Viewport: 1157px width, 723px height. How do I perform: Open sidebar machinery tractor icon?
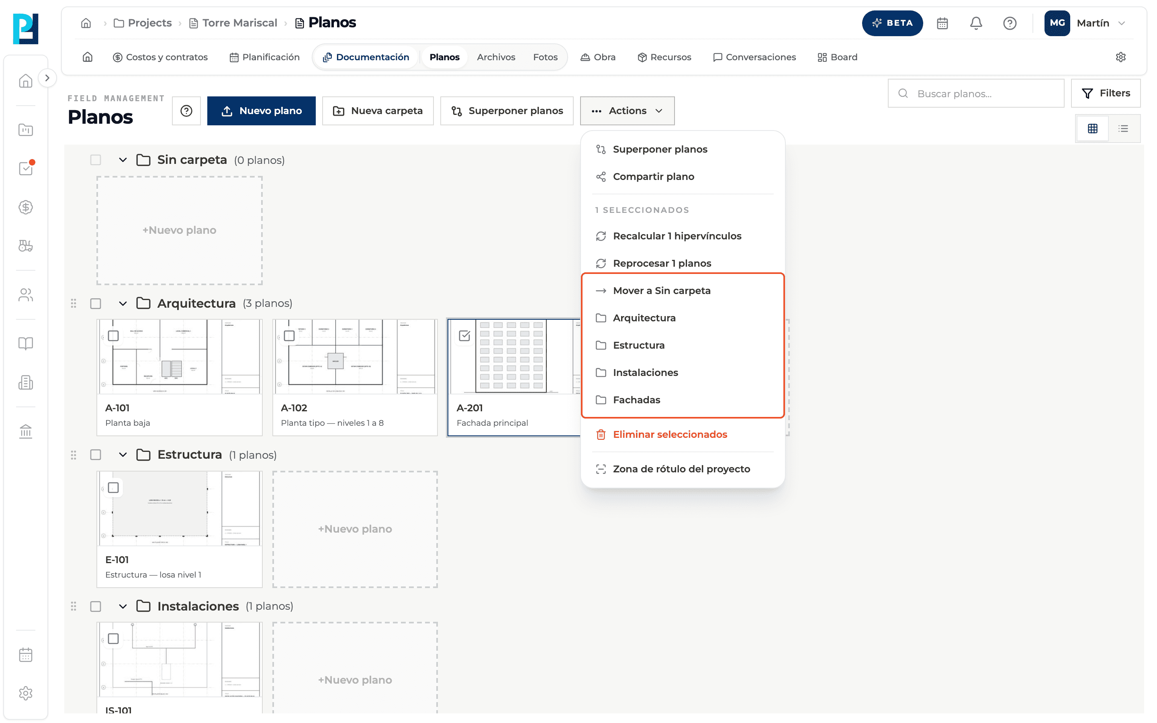(x=26, y=246)
